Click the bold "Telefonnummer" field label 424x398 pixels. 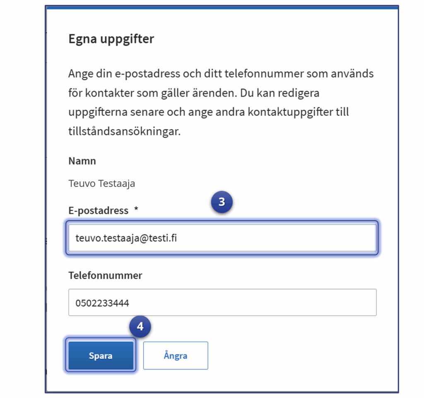[x=105, y=275]
